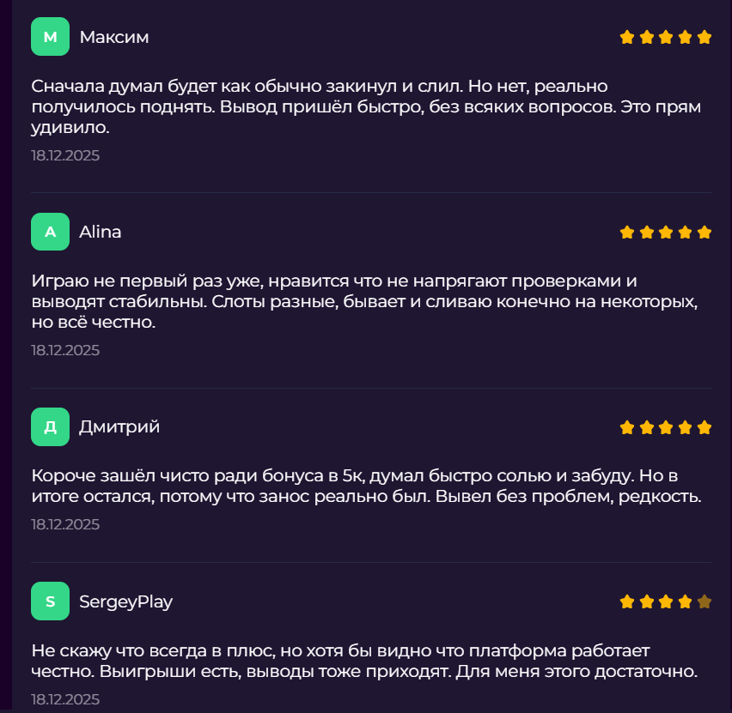Click SergeyPlay's review text about платформа
732x713 pixels.
point(364,661)
